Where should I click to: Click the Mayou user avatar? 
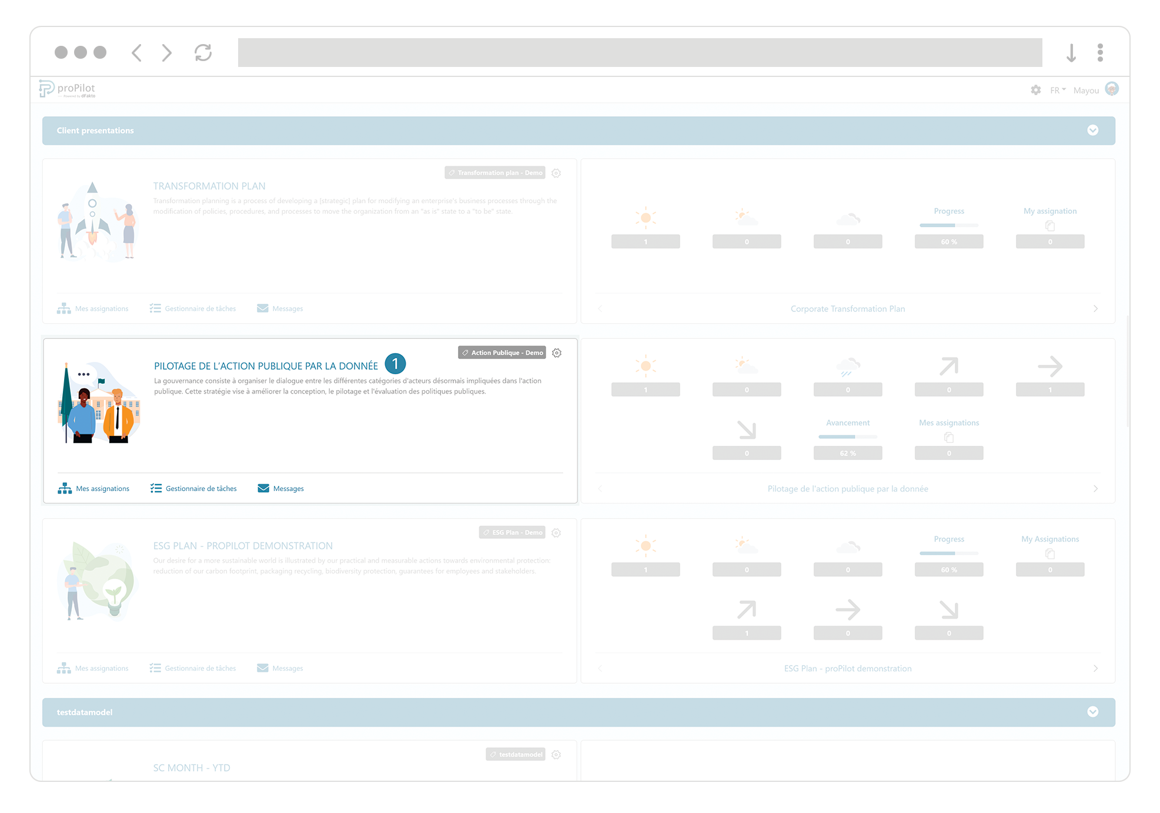(1111, 89)
